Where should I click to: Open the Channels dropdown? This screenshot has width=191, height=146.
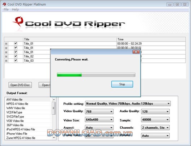coord(155,128)
